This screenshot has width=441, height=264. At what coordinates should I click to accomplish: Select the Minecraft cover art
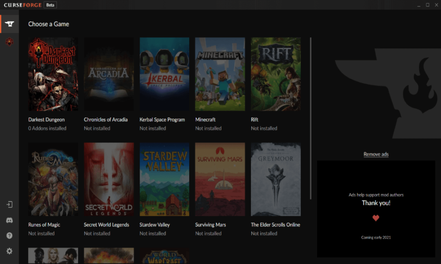click(220, 74)
